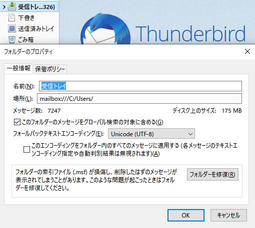Select the 送信済みトレイ folder label
255x228 pixels.
36,28
